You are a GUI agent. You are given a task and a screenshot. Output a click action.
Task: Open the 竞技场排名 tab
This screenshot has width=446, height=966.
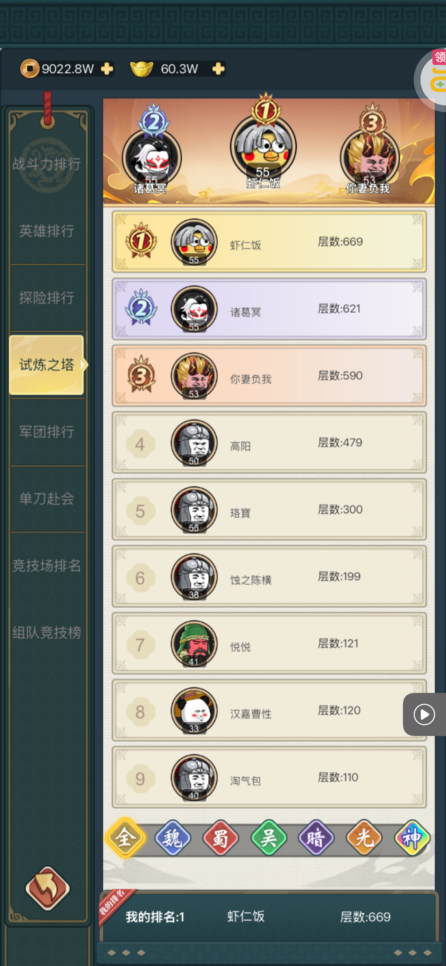coord(47,566)
